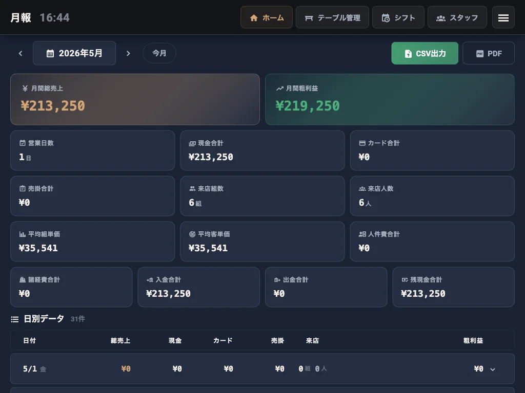The width and height of the screenshot is (525, 393).
Task: Click the 来店 column header
Action: 312,340
